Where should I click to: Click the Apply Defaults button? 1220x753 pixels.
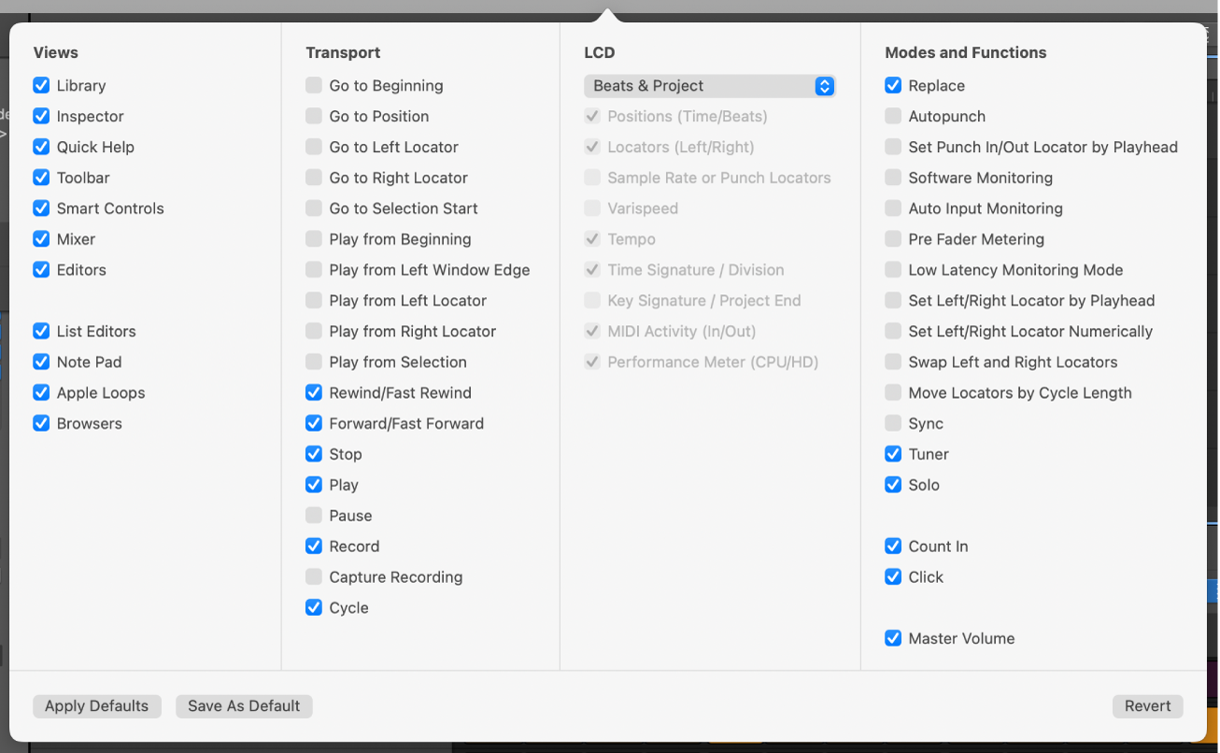[97, 706]
